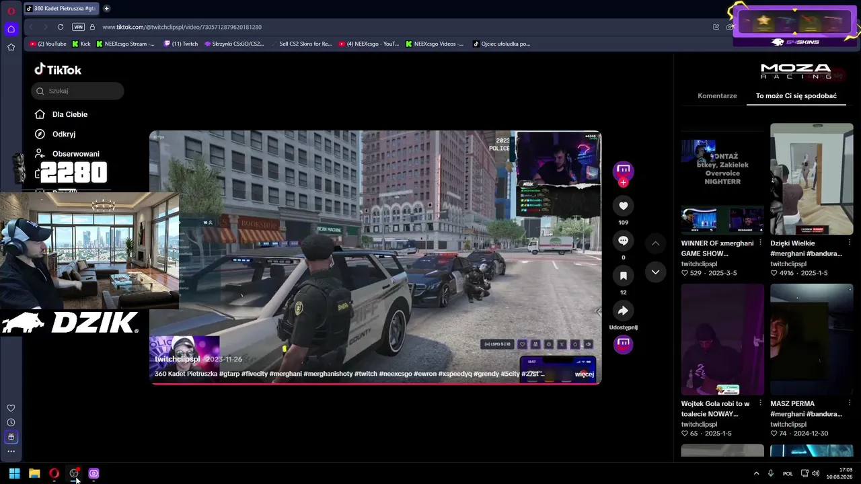Open the video author's avatar
The image size is (861, 484).
[x=623, y=169]
